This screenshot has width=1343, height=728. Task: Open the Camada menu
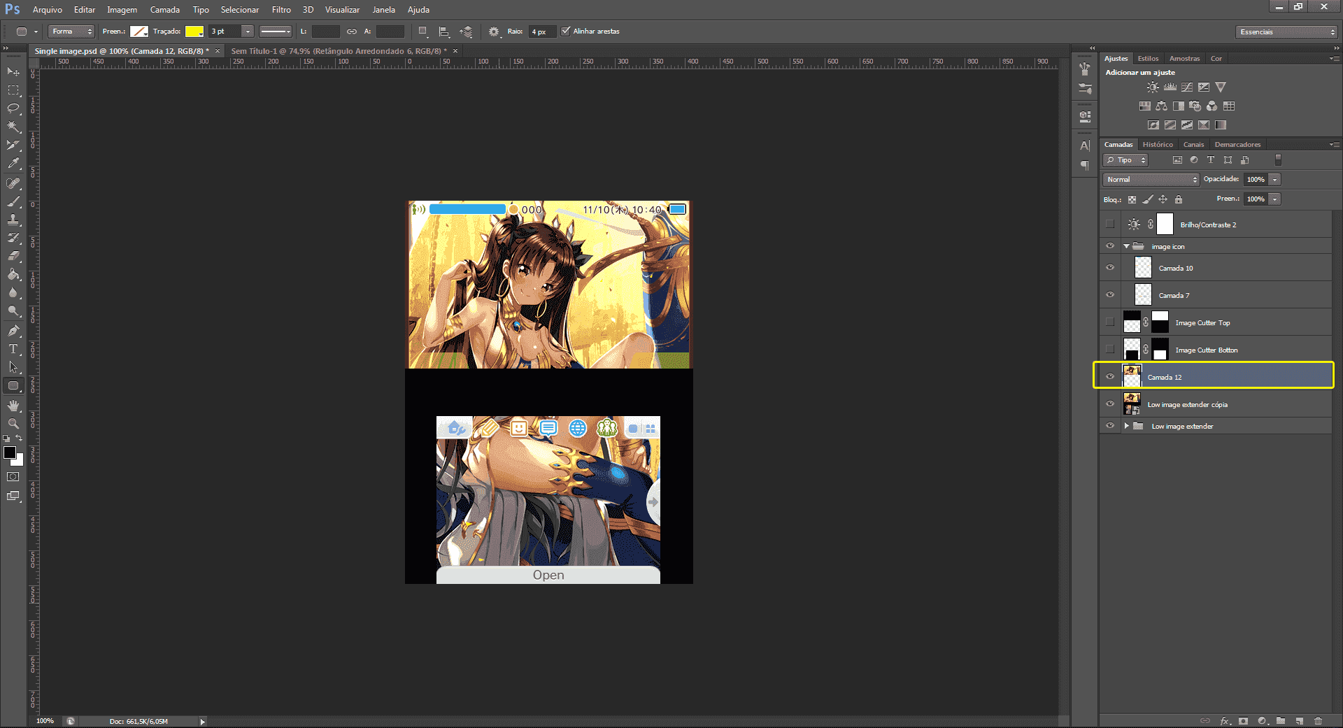(165, 10)
